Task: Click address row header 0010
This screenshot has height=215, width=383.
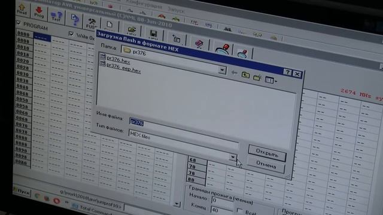Action: (x=23, y=47)
